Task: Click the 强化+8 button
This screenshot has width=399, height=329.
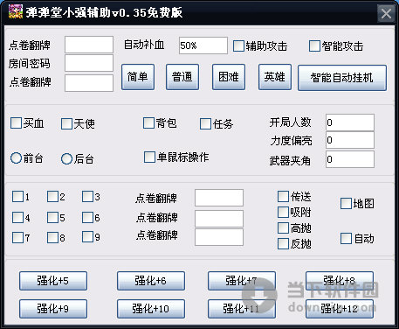Action: click(340, 281)
